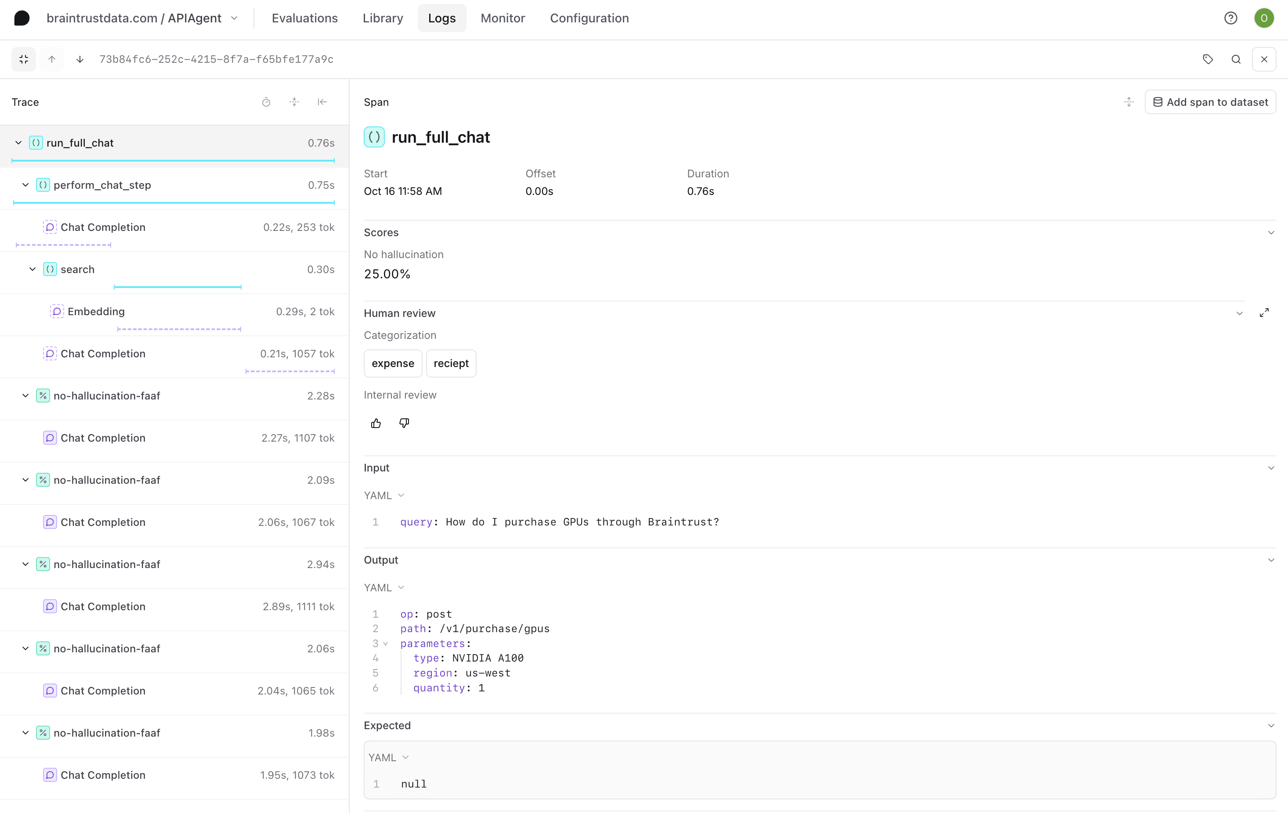The image size is (1288, 813).
Task: Expand Human review to fullscreen
Action: click(1264, 313)
